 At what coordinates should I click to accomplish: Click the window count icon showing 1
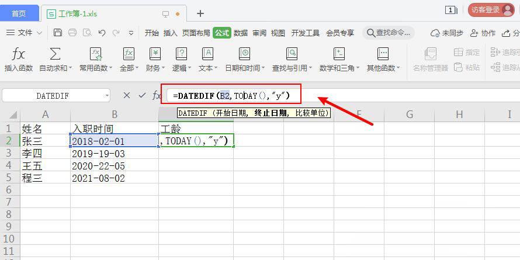[x=452, y=11]
